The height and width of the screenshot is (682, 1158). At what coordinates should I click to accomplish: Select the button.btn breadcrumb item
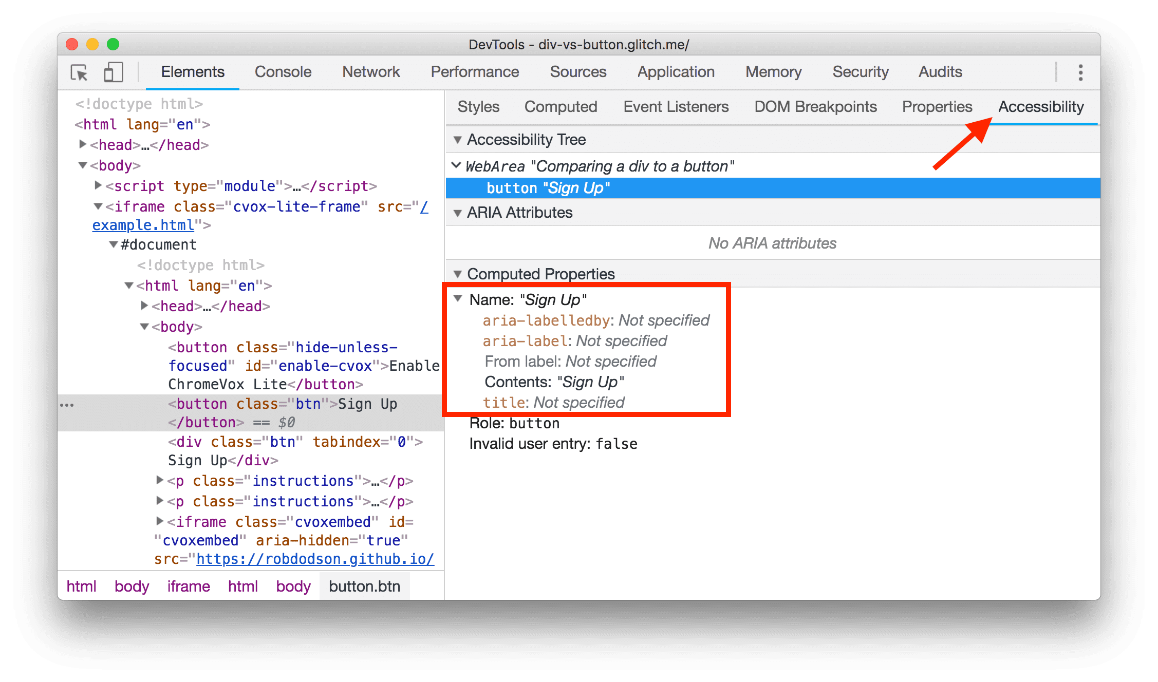click(x=364, y=586)
